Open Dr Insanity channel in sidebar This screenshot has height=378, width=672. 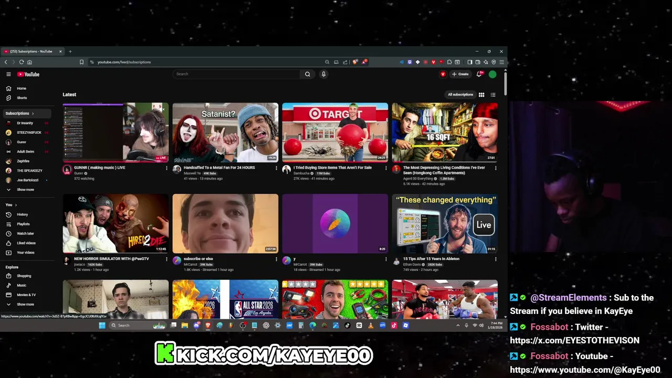[x=26, y=123]
